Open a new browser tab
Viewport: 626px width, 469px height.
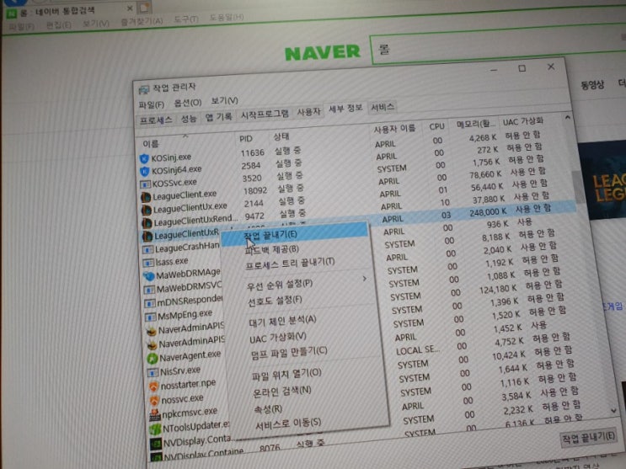tap(144, 8)
